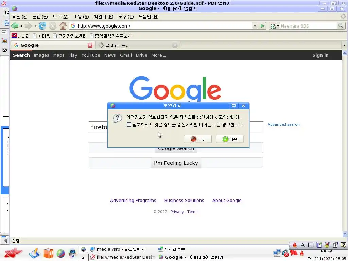Open the BBS search engine dropdown

274,26
